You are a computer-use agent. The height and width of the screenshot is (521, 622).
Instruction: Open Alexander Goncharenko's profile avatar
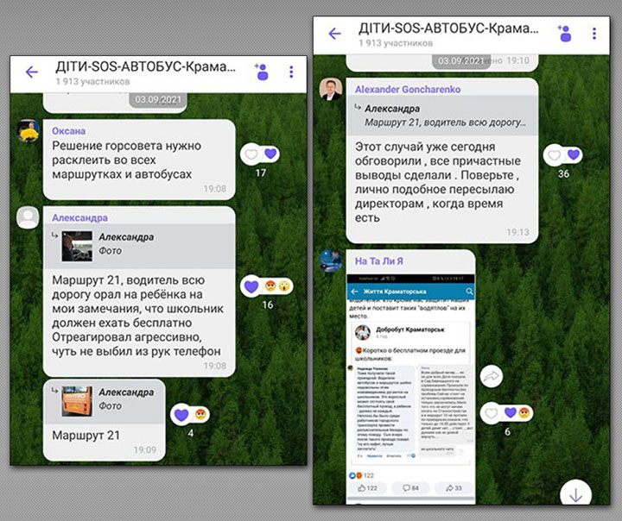[x=331, y=89]
